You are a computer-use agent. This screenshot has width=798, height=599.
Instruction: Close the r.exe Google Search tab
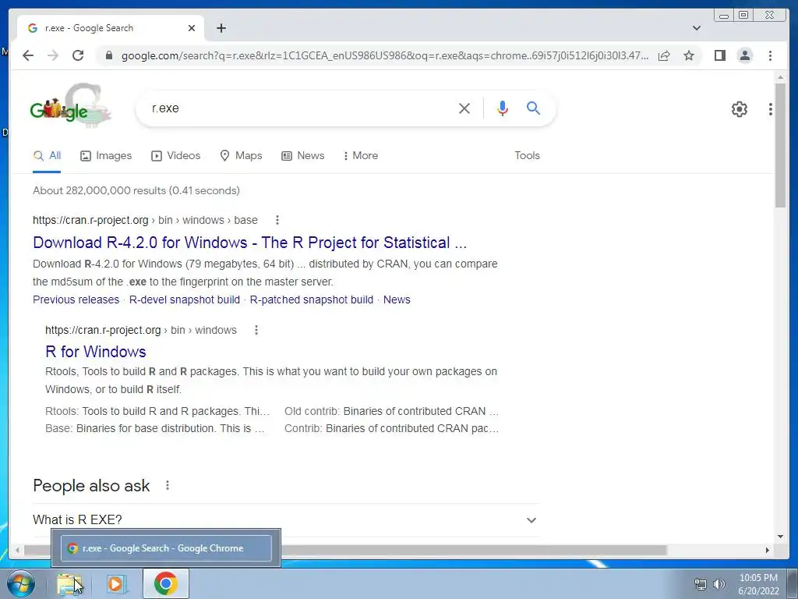(x=192, y=28)
